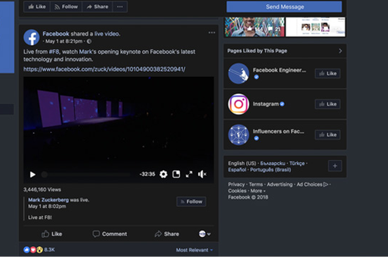
Task: Like the page in the top bar
Action: [37, 7]
